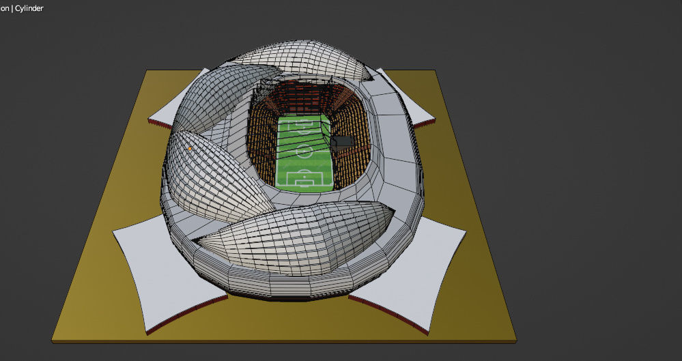Viewport: 682px width, 361px height.
Task: Click the Cylinder object name overlay text
Action: (29, 8)
